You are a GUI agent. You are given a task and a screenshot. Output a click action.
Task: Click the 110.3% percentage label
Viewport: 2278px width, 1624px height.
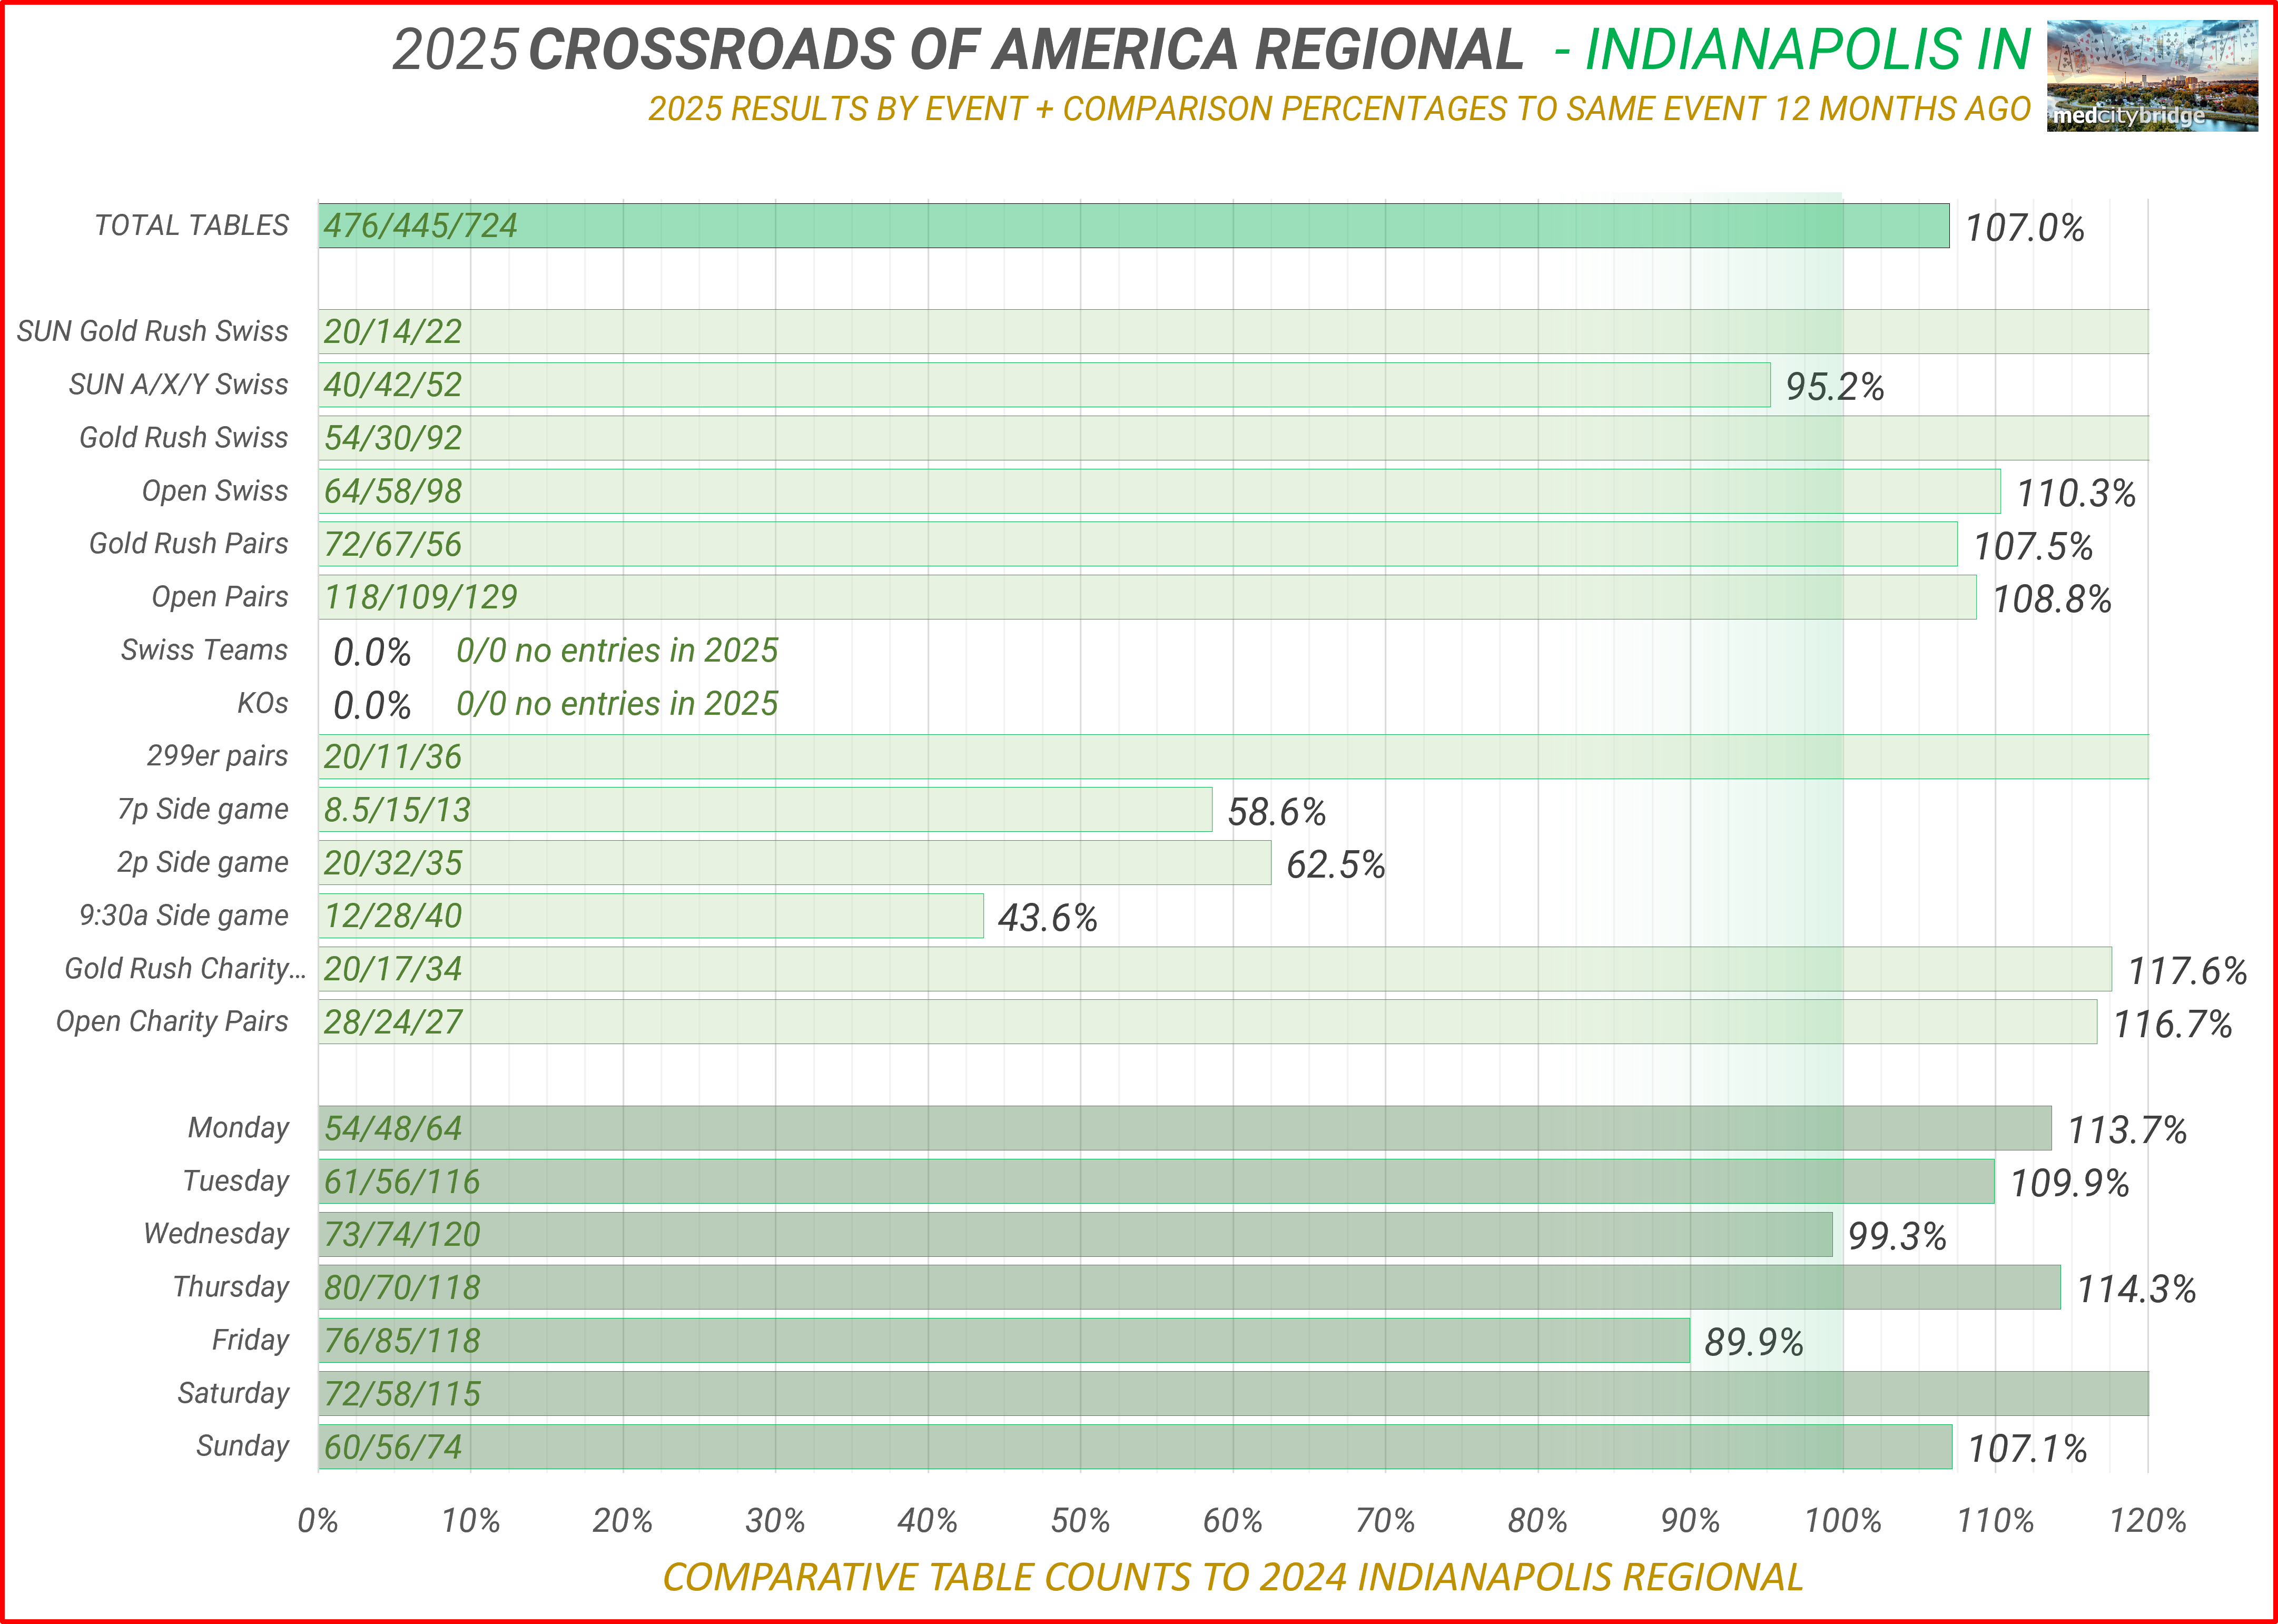(x=2076, y=494)
